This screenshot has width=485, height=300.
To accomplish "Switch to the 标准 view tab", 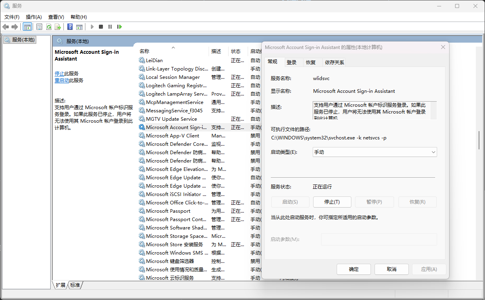I will pyautogui.click(x=75, y=285).
